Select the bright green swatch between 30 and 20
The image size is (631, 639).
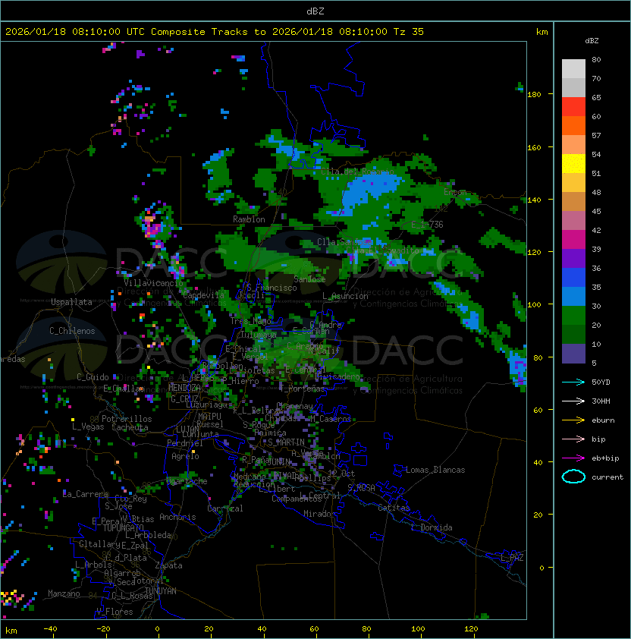point(573,316)
